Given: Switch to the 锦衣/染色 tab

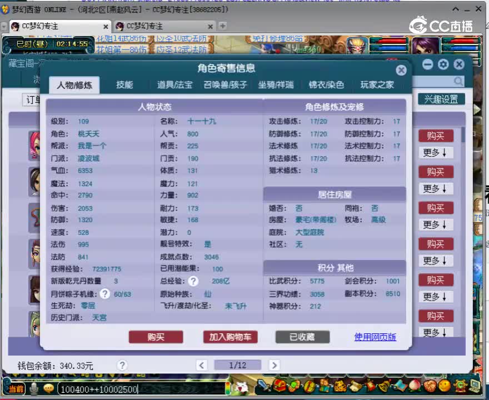Looking at the screenshot, I should [326, 85].
